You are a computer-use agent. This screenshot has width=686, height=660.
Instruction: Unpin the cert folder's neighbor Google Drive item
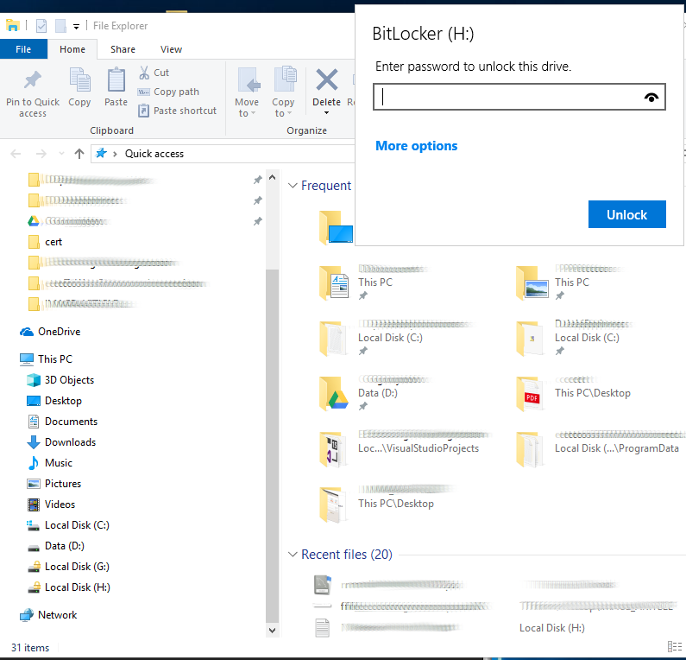pos(258,221)
